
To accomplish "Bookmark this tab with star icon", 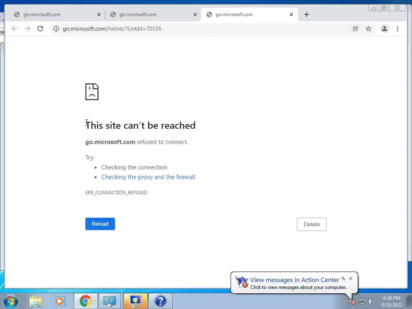I will point(369,29).
